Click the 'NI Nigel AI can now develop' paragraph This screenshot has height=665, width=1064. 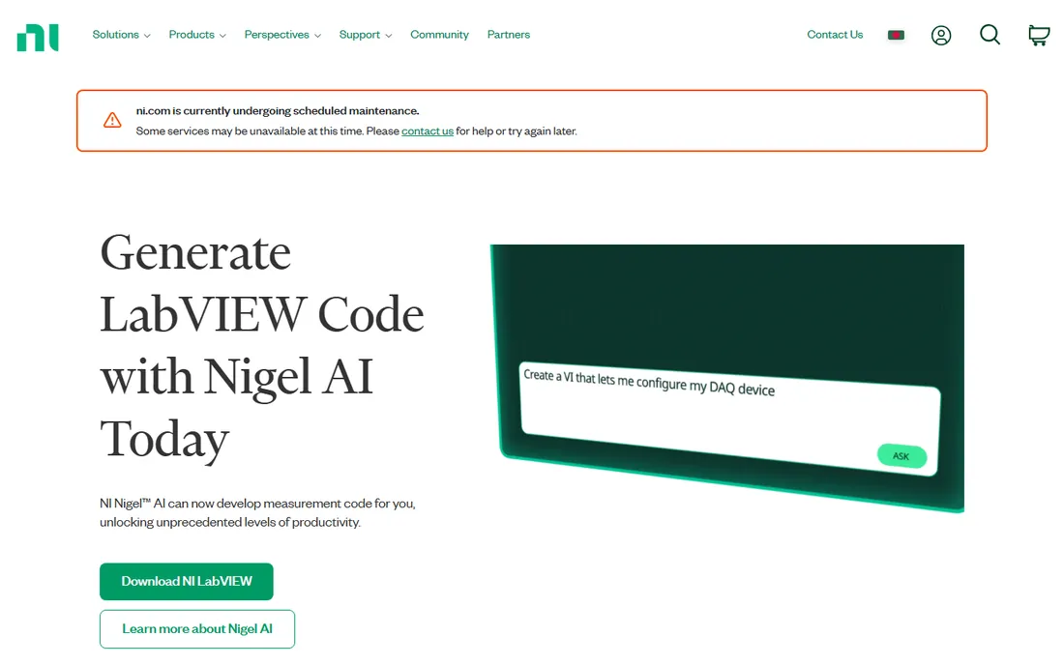coord(258,512)
